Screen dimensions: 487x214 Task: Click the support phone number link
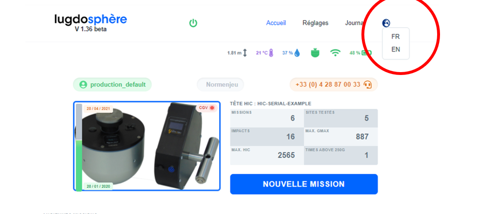[x=328, y=85]
